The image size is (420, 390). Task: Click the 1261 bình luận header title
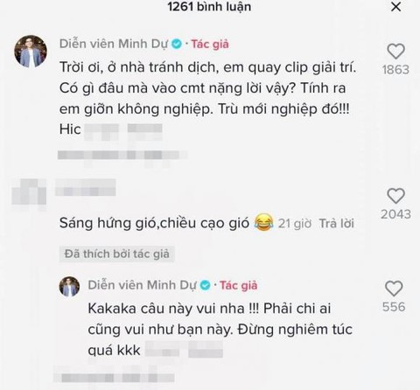click(x=209, y=7)
